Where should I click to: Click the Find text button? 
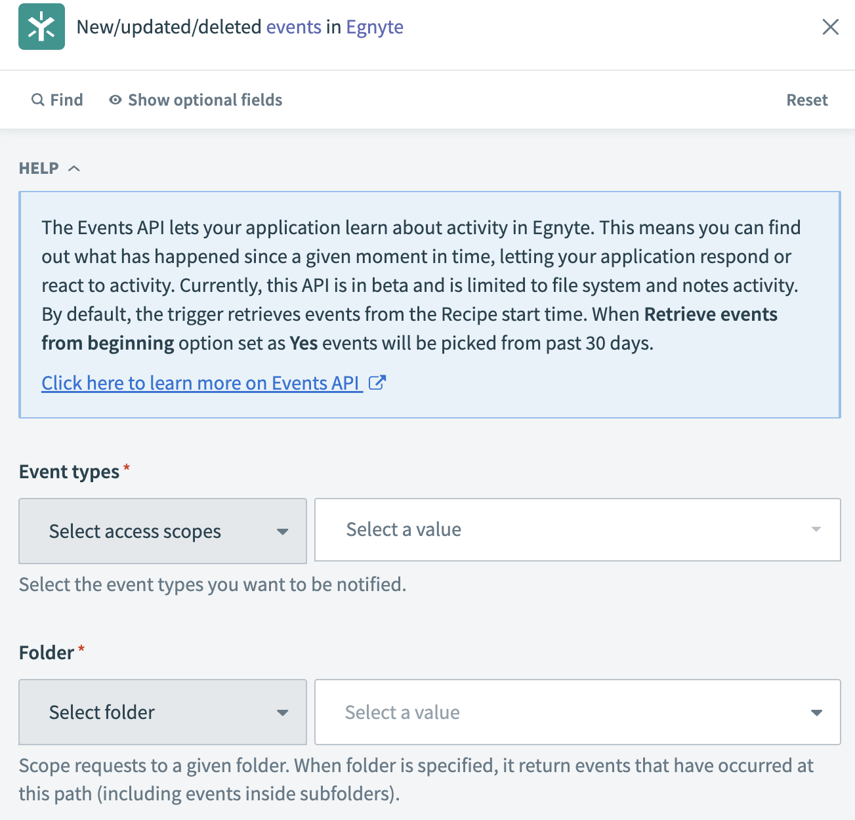(66, 100)
